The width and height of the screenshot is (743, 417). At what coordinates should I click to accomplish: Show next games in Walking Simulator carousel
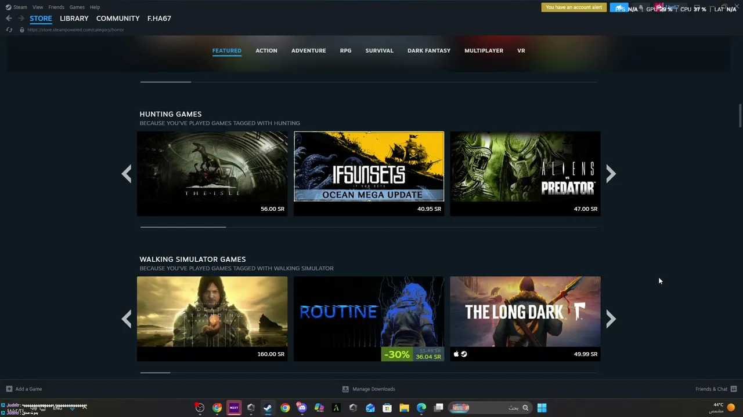(611, 319)
